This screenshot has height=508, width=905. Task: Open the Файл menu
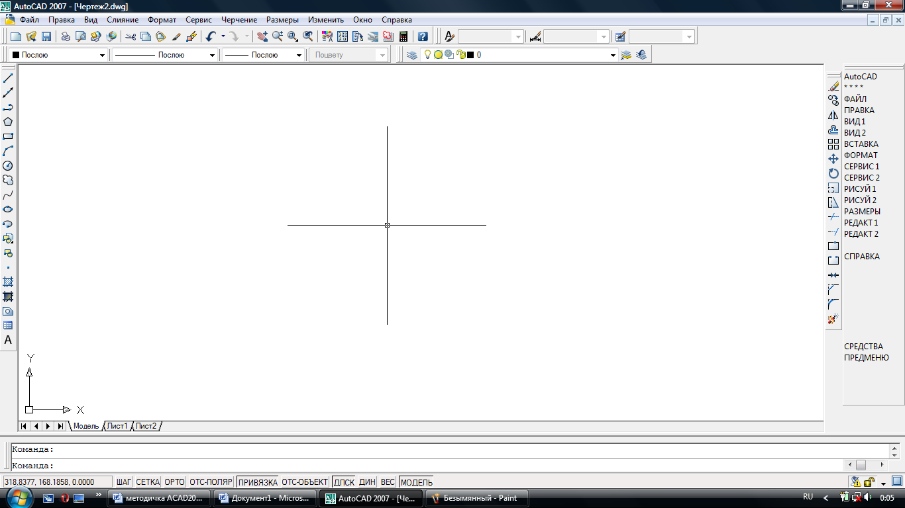(29, 20)
